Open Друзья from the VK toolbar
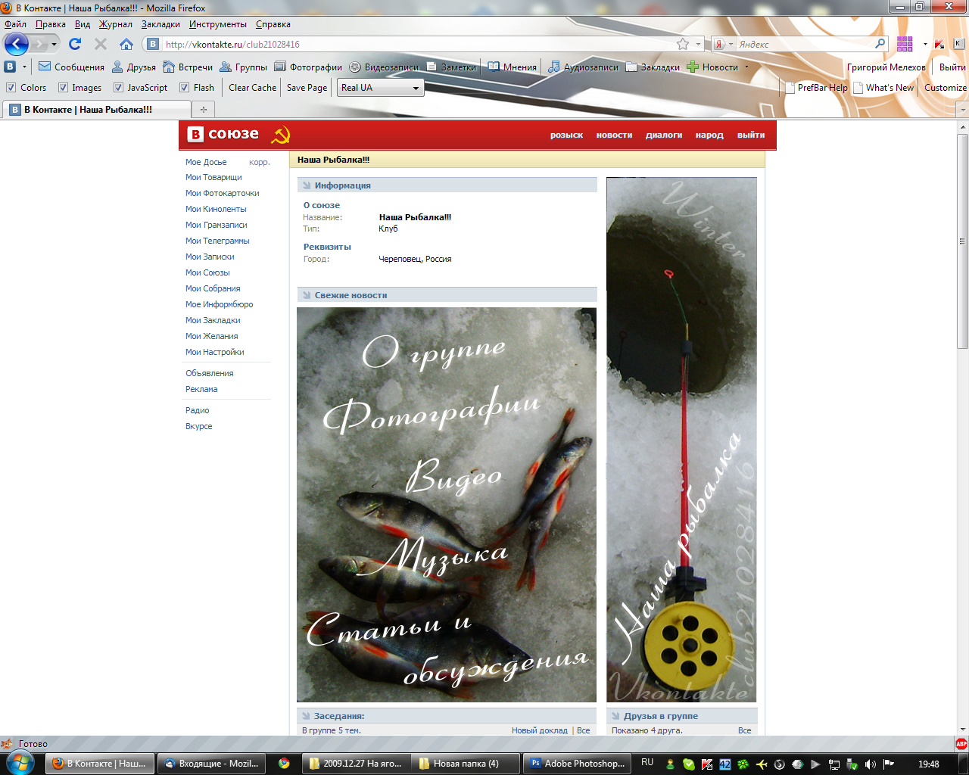Image resolution: width=969 pixels, height=775 pixels. point(133,67)
